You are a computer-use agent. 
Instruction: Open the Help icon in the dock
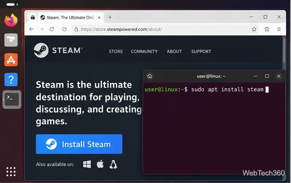pyautogui.click(x=11, y=80)
